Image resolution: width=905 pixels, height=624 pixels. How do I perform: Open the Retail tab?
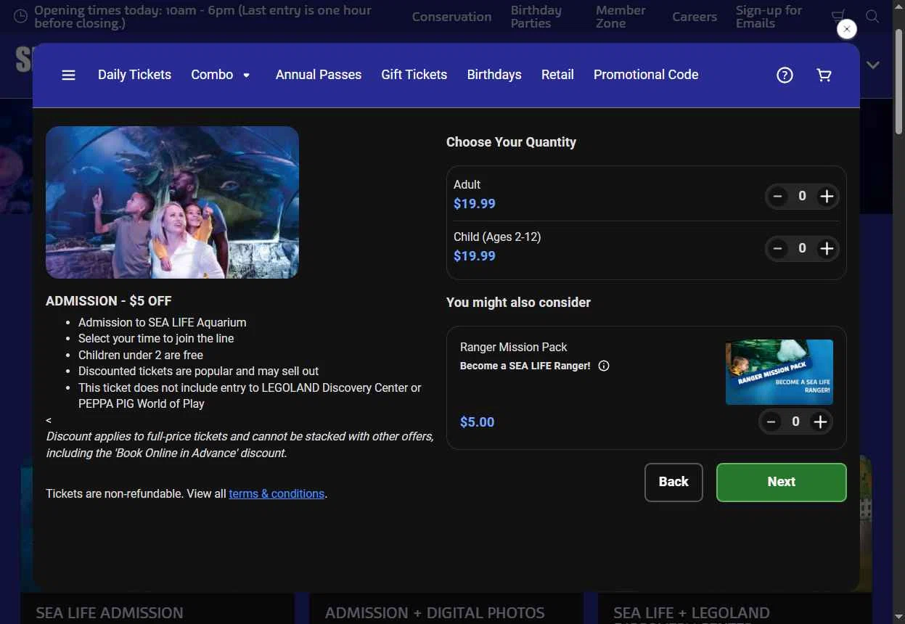[557, 75]
